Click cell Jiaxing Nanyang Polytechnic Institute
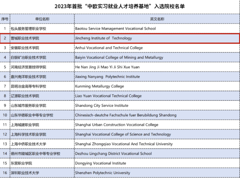The width and height of the screenshot is (240, 178). click(157, 77)
